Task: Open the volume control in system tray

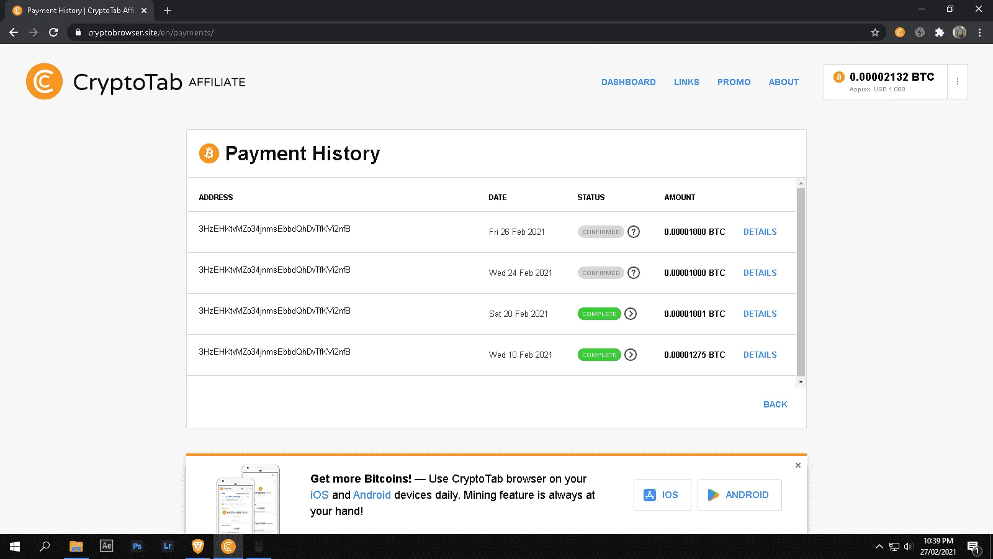Action: pos(909,547)
